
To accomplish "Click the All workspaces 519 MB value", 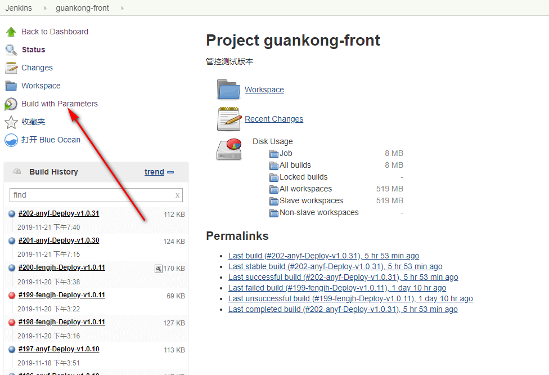I will [390, 189].
